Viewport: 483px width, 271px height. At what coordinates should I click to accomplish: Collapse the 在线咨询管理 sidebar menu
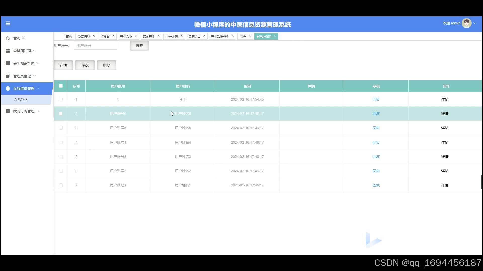point(24,89)
